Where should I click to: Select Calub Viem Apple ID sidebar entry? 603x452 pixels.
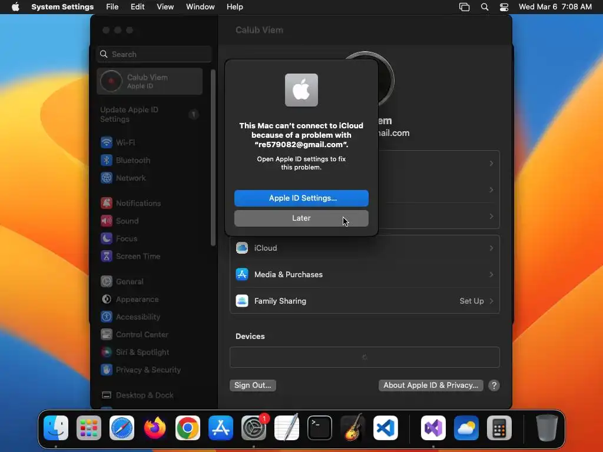point(150,81)
